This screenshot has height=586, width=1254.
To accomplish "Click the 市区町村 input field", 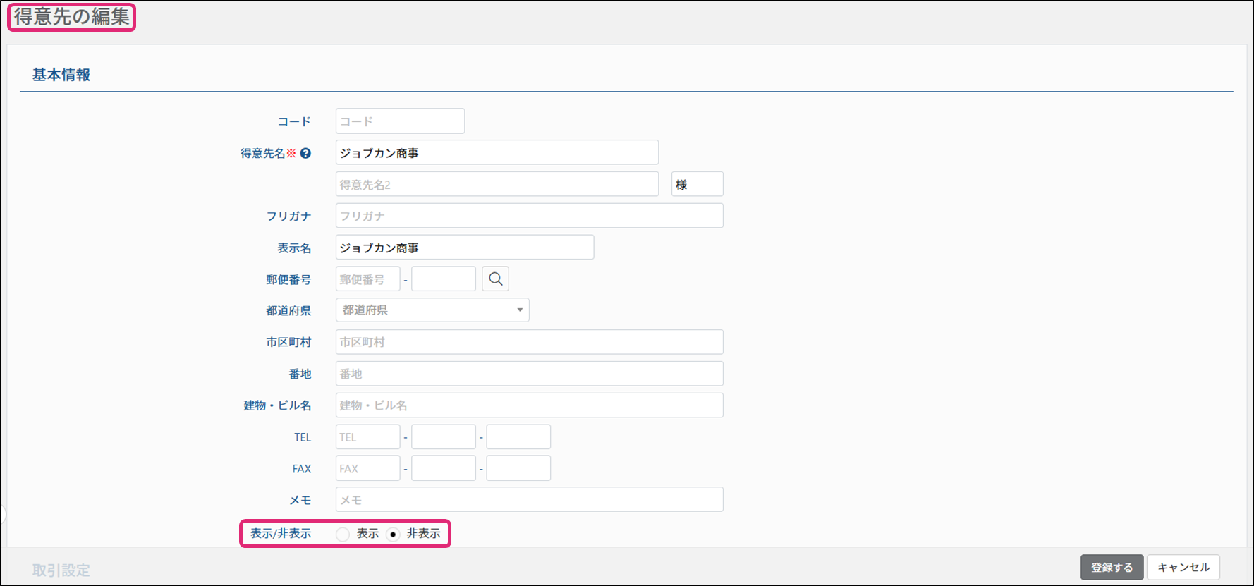I will (x=529, y=342).
